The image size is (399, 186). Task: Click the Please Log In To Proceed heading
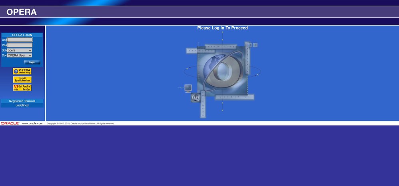click(222, 28)
